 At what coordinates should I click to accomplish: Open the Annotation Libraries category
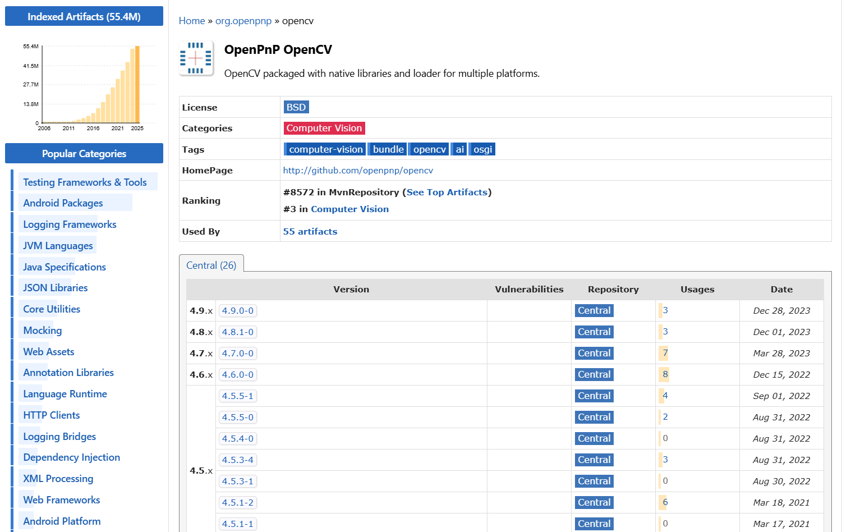[68, 372]
